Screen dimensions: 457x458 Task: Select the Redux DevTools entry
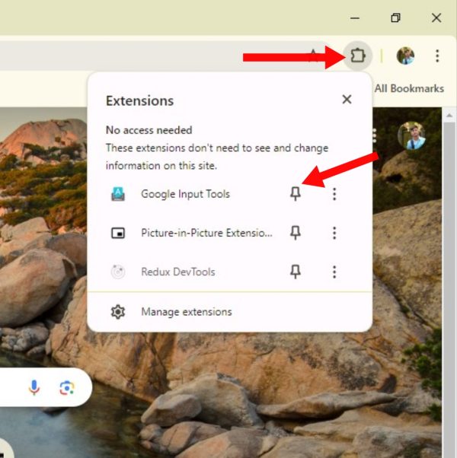point(178,272)
